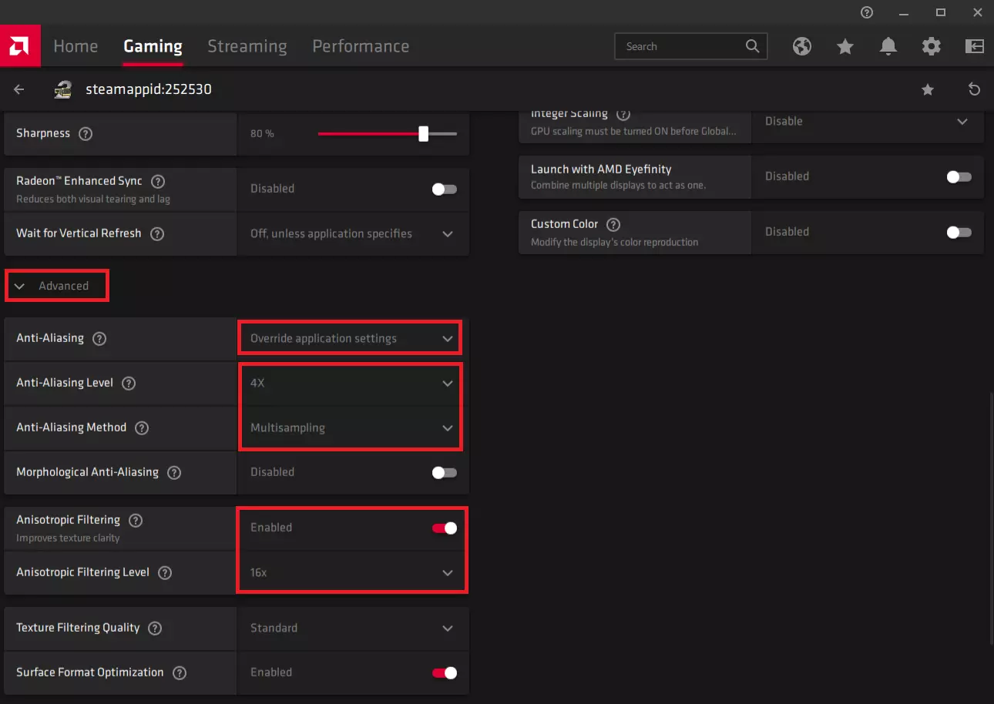Click the 80 % sharpness value
Viewport: 994px width, 704px height.
(x=262, y=133)
